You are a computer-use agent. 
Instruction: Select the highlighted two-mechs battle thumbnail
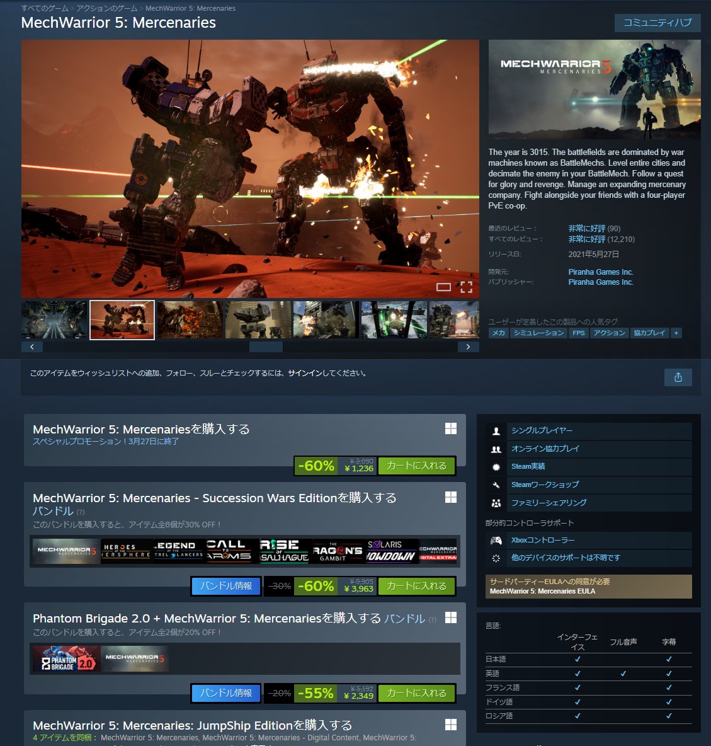(122, 319)
